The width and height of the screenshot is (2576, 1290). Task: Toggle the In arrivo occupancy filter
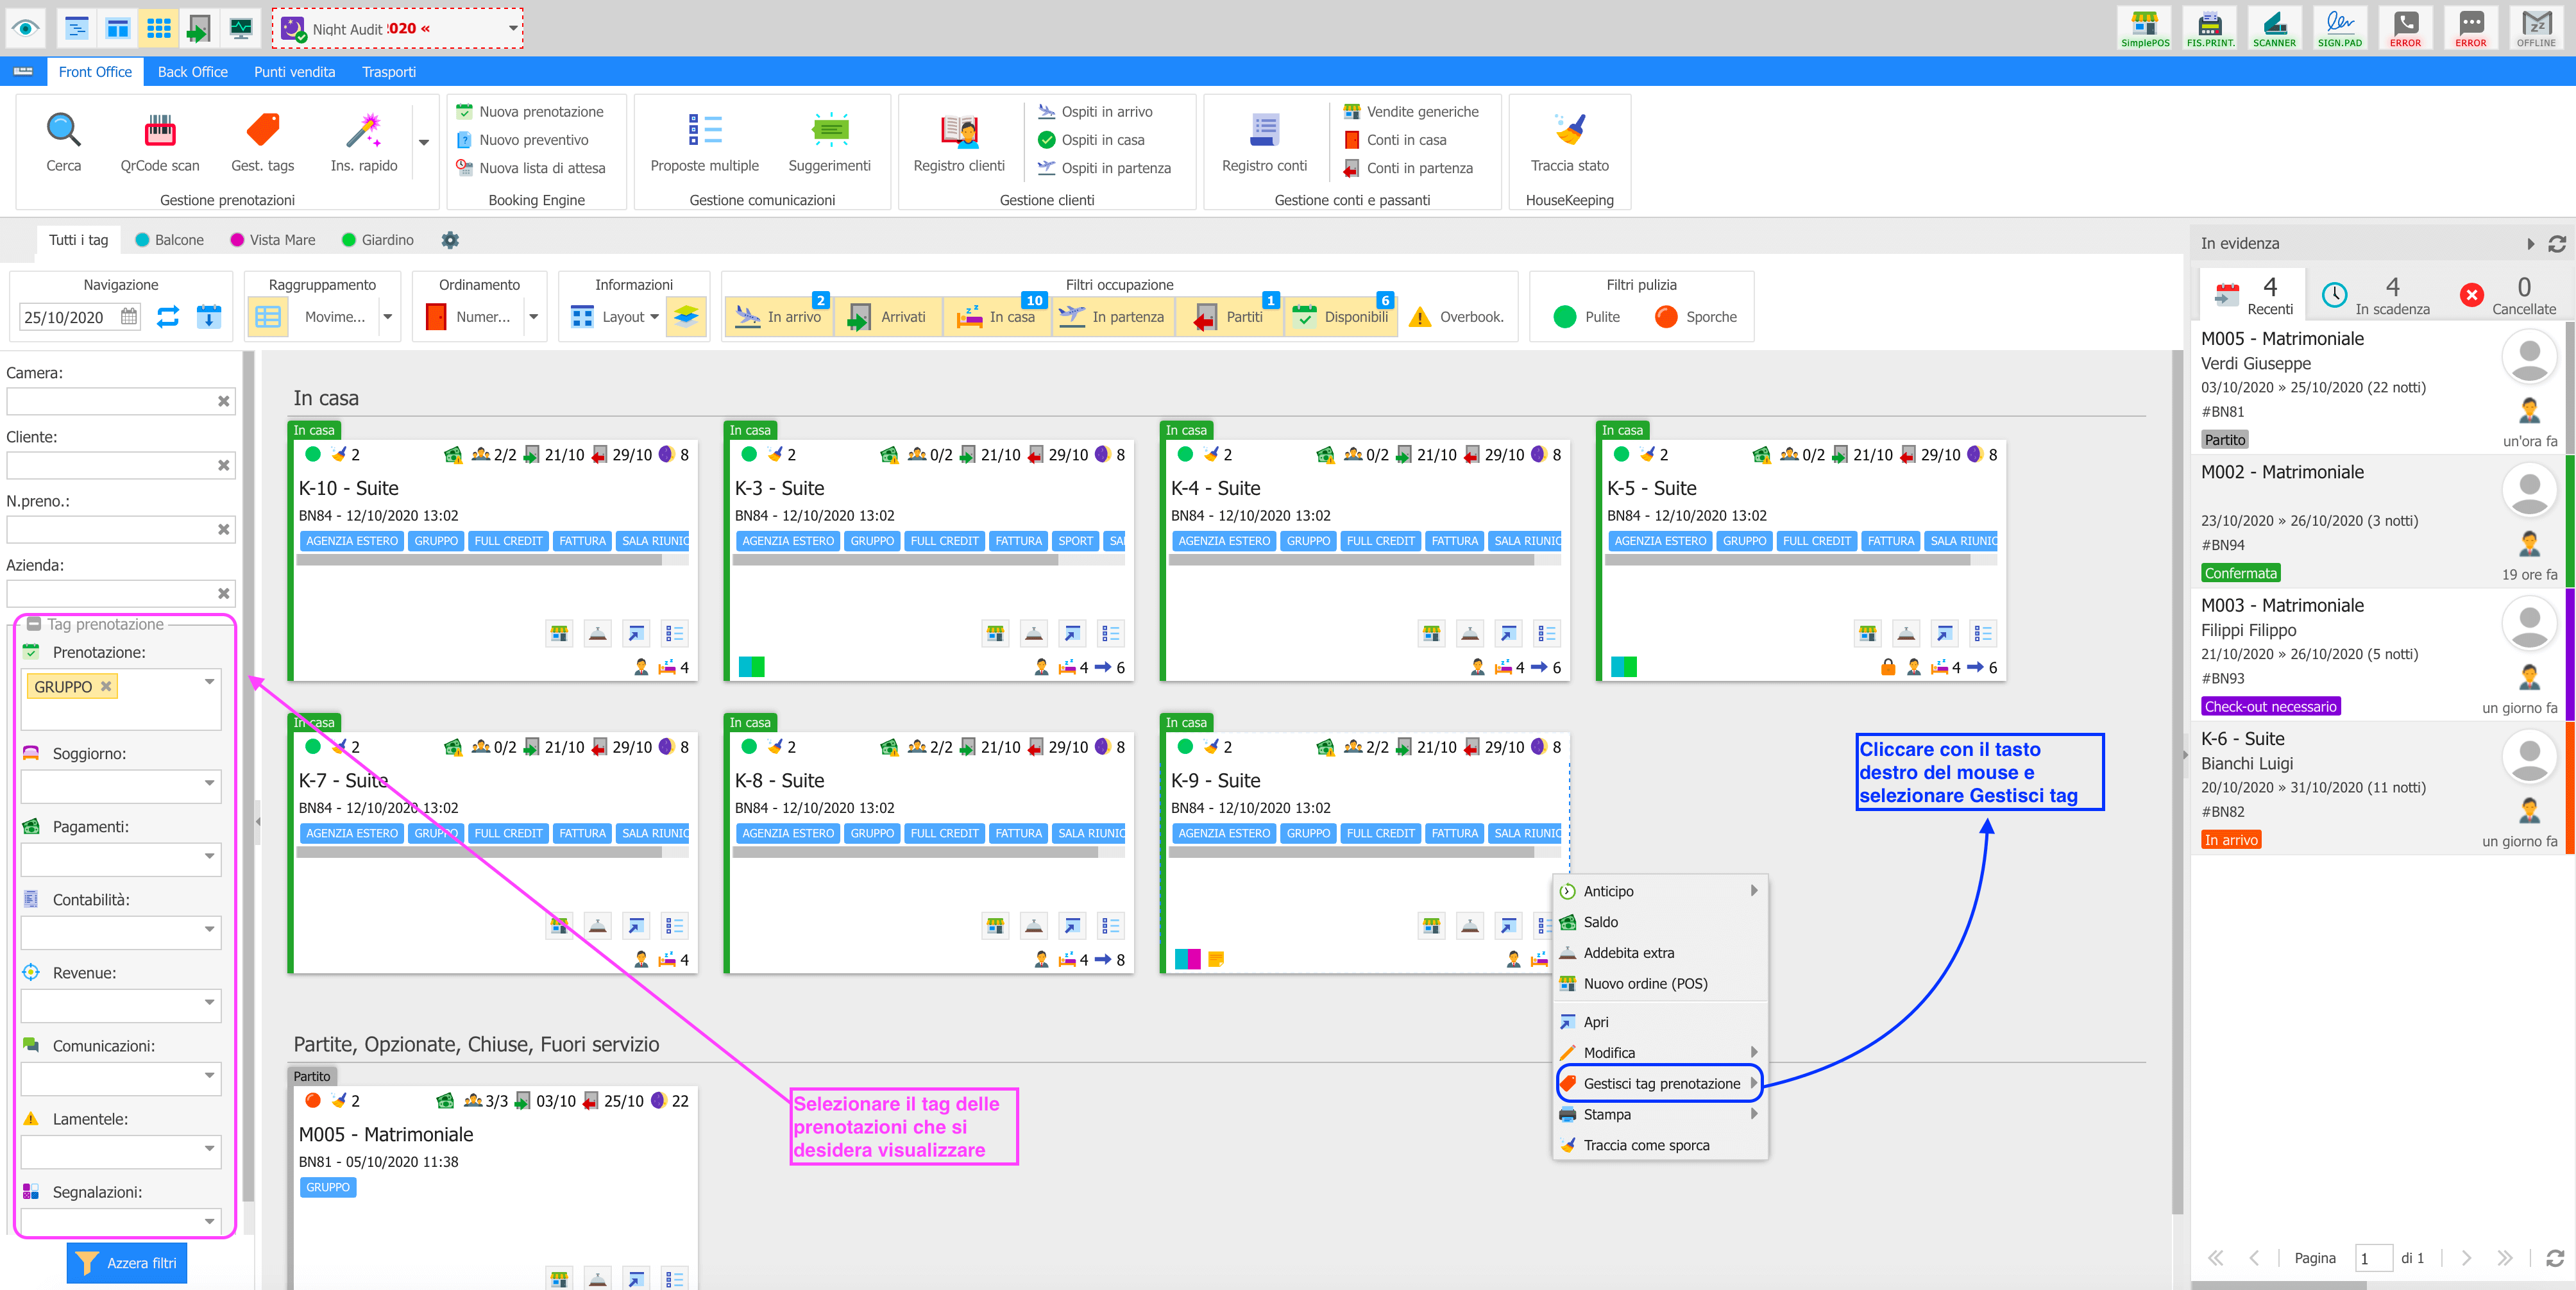(x=779, y=317)
